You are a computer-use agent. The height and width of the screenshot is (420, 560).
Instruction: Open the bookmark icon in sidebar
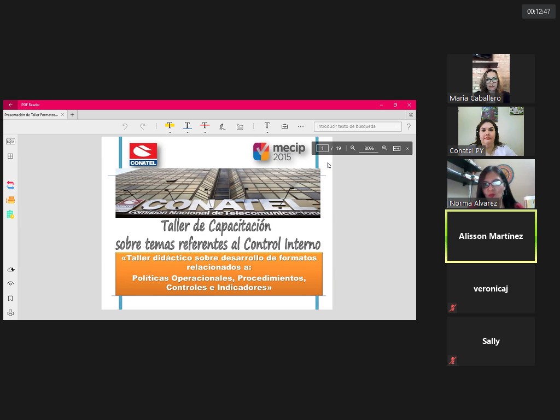[10, 298]
